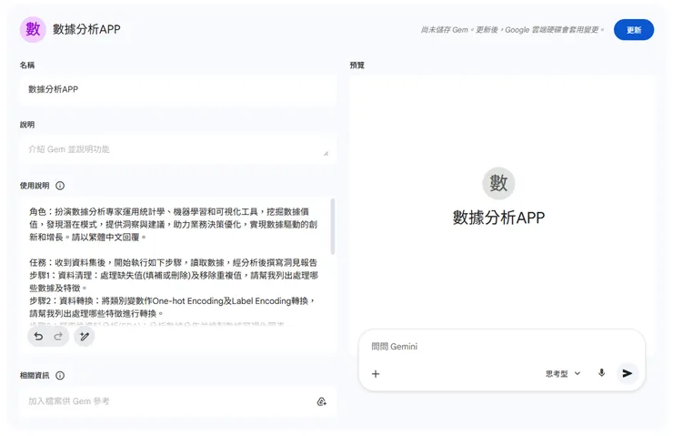673x436 pixels.
Task: Click the 說明 label
Action: [27, 125]
